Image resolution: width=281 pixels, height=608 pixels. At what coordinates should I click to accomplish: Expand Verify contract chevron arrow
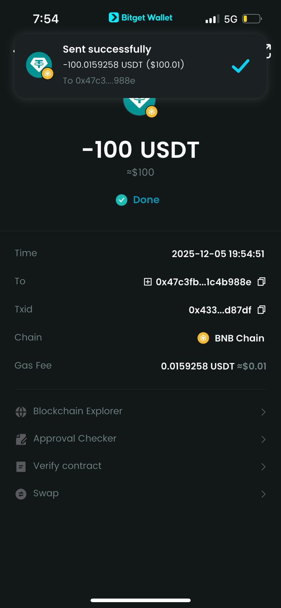(263, 467)
